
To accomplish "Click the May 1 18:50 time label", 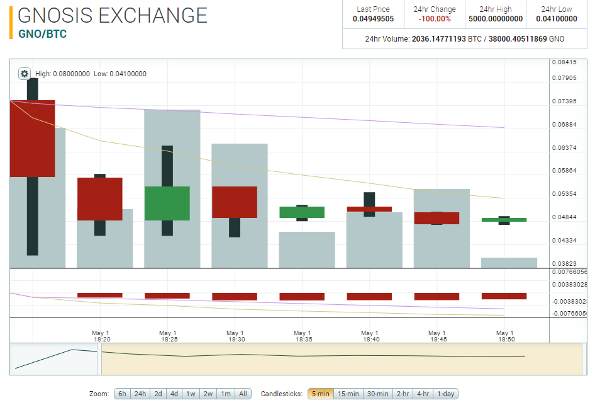I will click(x=506, y=336).
